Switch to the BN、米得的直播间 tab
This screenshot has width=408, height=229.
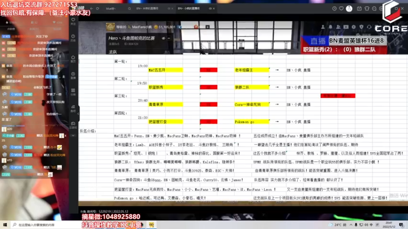(x=147, y=9)
